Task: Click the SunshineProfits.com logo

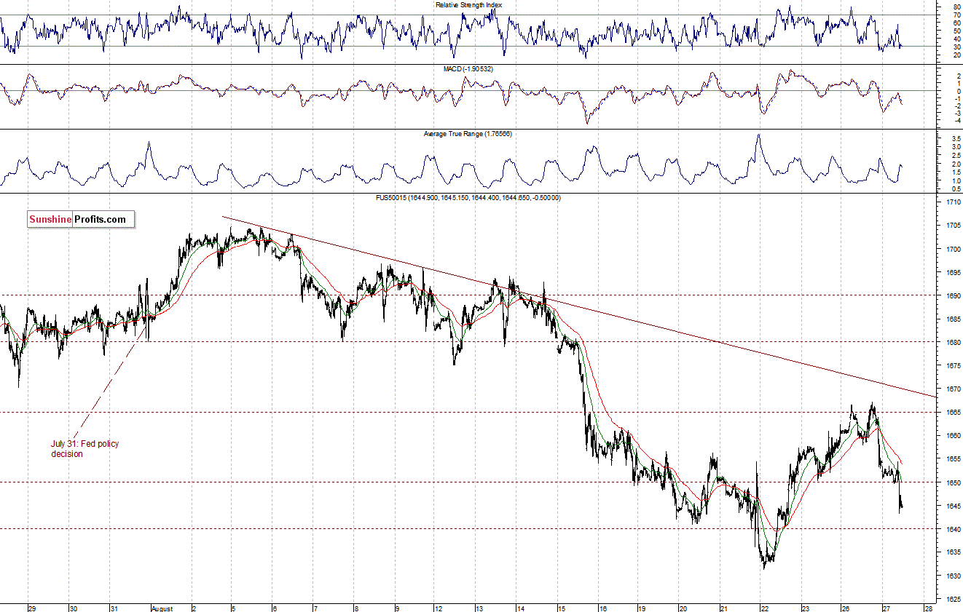Action: [81, 219]
